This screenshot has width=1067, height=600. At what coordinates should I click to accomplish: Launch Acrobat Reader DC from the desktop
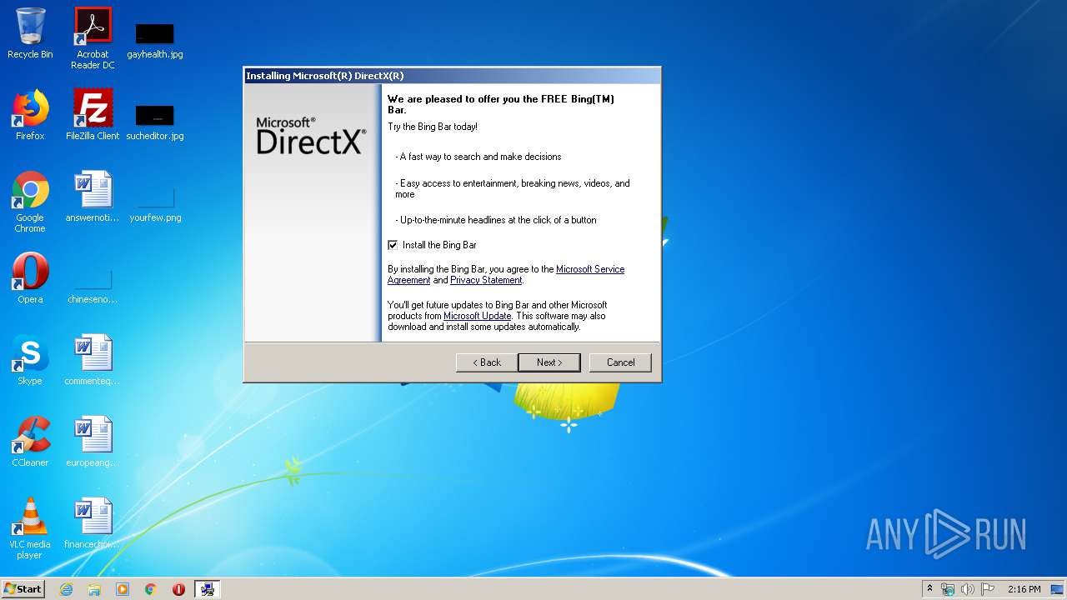pos(93,38)
